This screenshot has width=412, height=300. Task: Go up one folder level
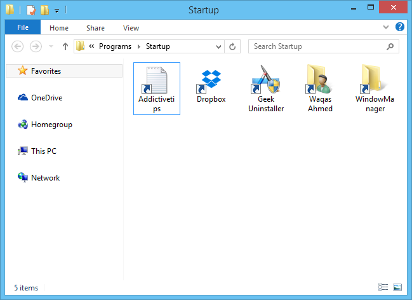(x=65, y=46)
